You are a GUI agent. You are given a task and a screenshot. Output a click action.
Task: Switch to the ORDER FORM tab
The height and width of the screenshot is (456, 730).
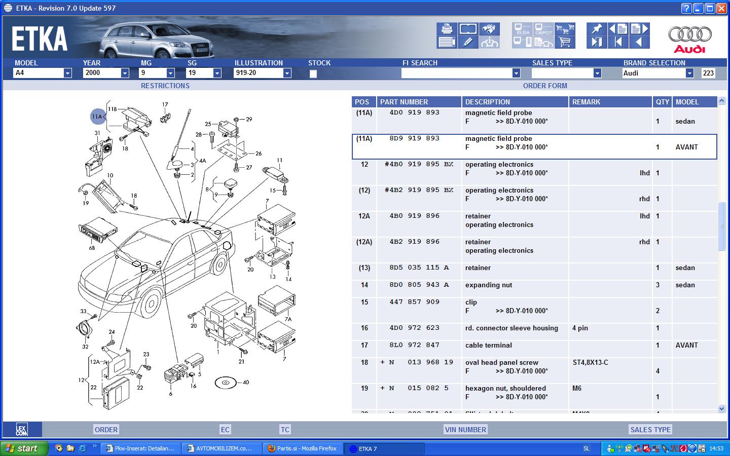click(545, 86)
